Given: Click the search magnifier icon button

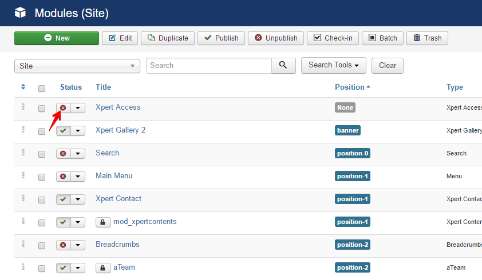Looking at the screenshot, I should [283, 65].
